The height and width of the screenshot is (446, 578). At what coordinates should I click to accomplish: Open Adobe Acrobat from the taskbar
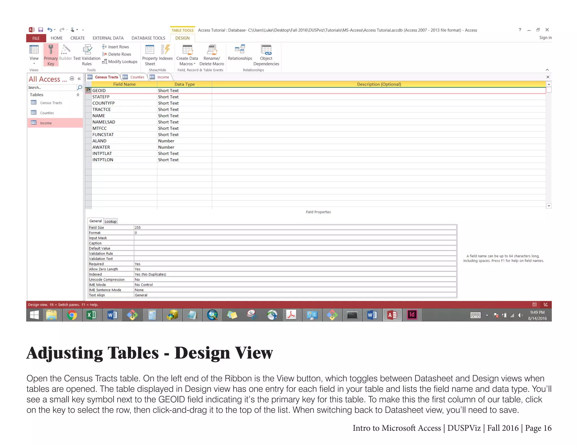291,315
